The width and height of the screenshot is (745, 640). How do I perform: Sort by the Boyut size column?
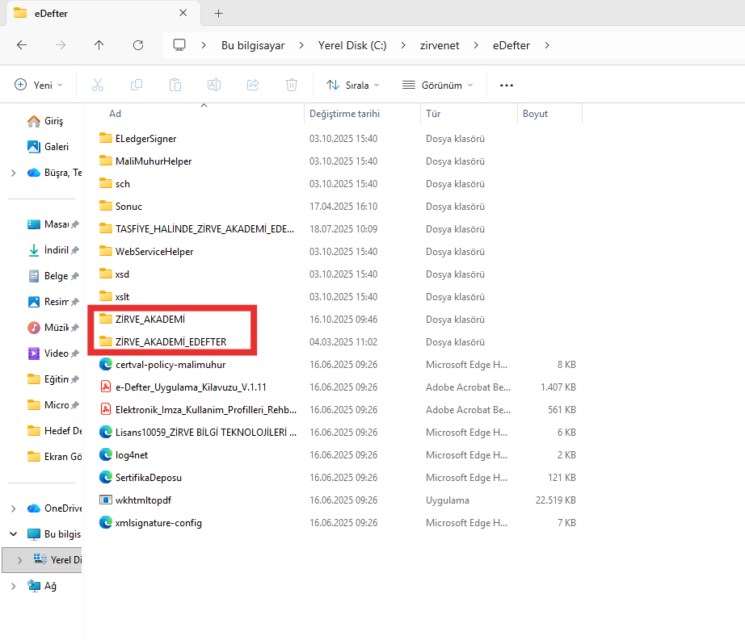[535, 114]
